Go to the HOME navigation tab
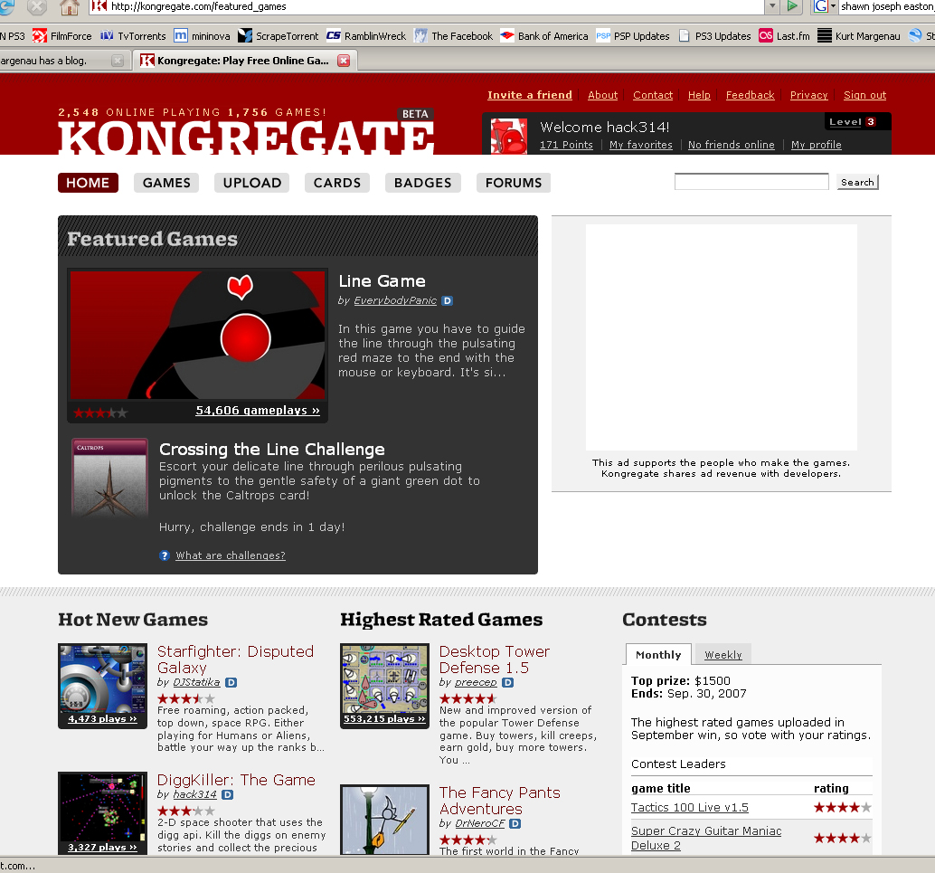 tap(88, 183)
